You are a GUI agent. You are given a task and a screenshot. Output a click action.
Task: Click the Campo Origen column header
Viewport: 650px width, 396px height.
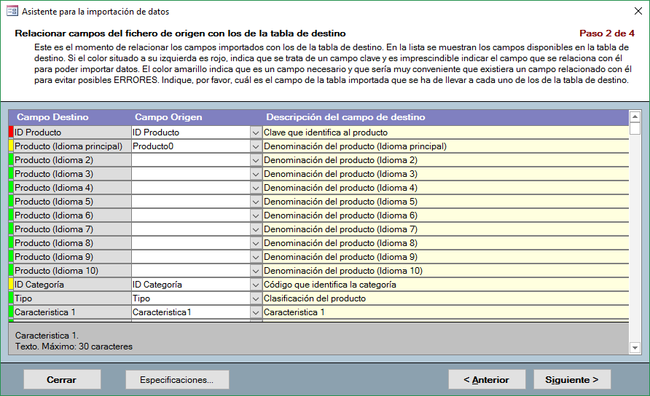pyautogui.click(x=168, y=117)
